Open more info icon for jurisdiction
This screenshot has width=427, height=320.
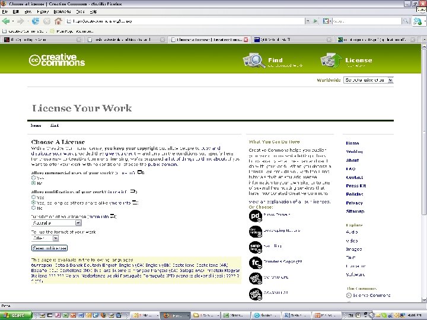tap(113, 216)
